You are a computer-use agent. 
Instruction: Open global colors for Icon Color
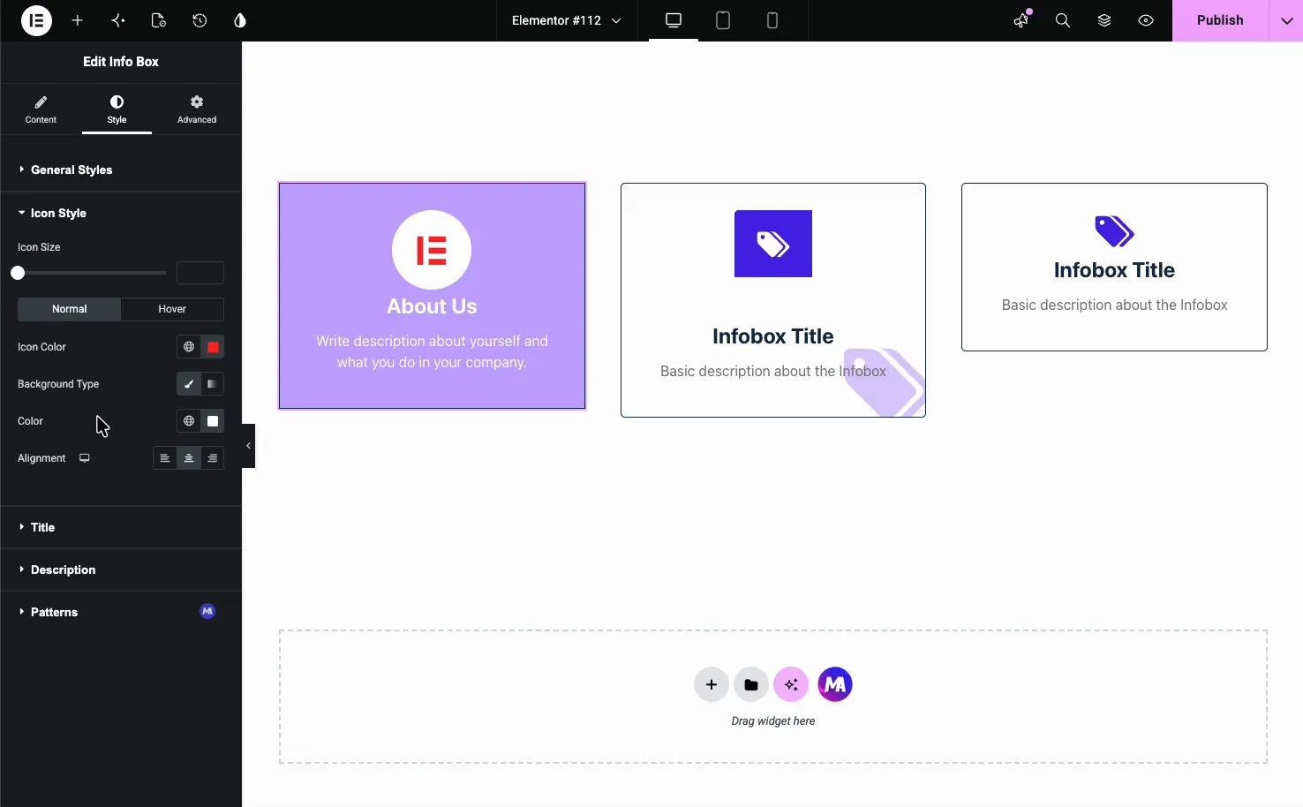(x=189, y=347)
